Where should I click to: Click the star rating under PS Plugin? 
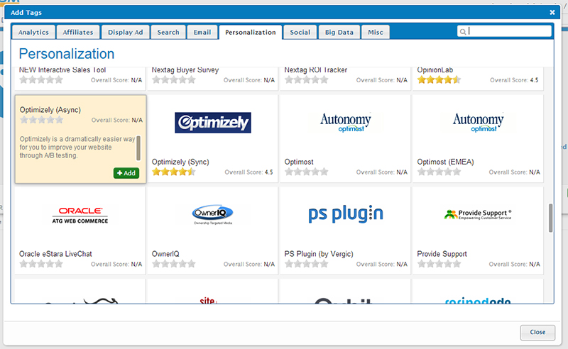(x=306, y=264)
